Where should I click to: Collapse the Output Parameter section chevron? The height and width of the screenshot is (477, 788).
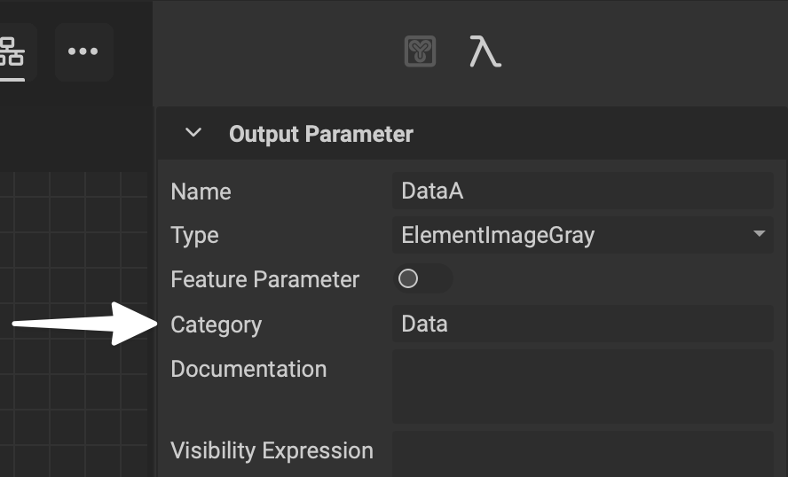[193, 134]
